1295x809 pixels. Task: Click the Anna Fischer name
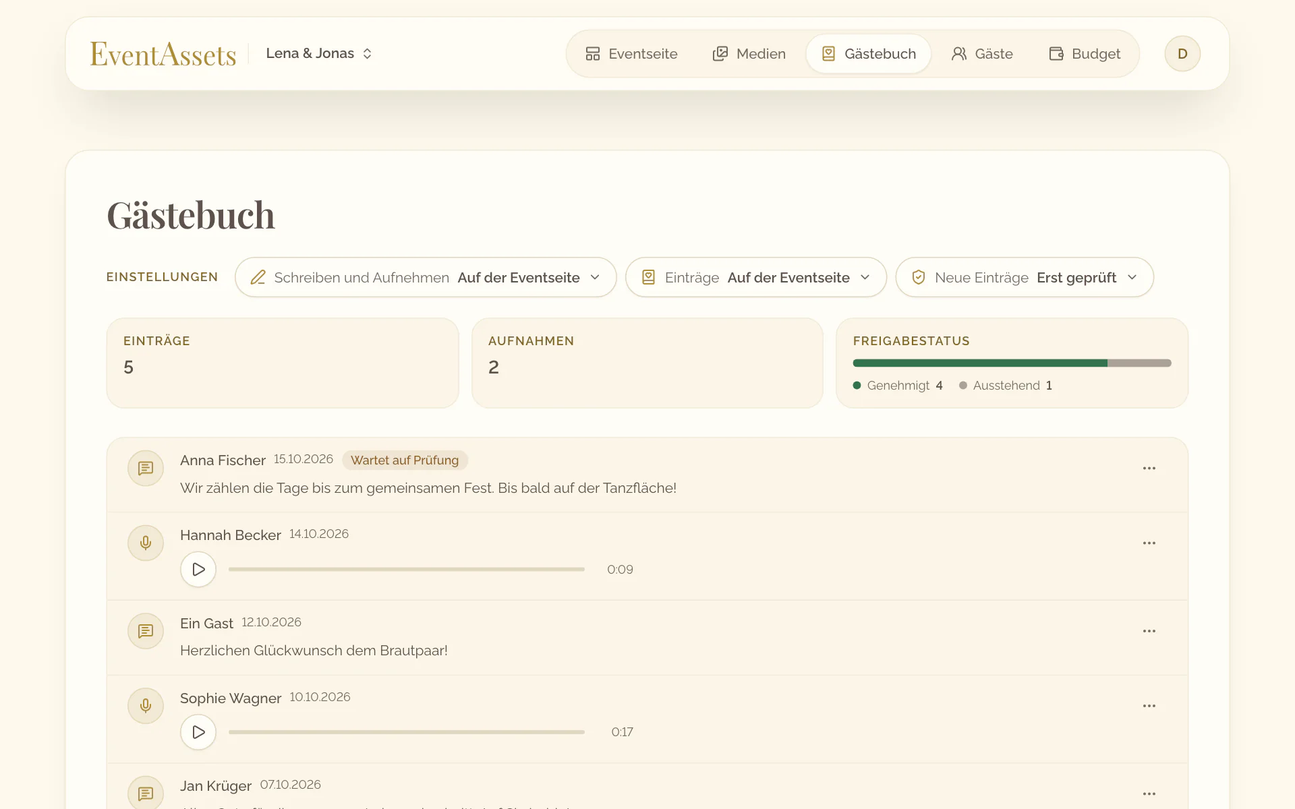coord(223,460)
